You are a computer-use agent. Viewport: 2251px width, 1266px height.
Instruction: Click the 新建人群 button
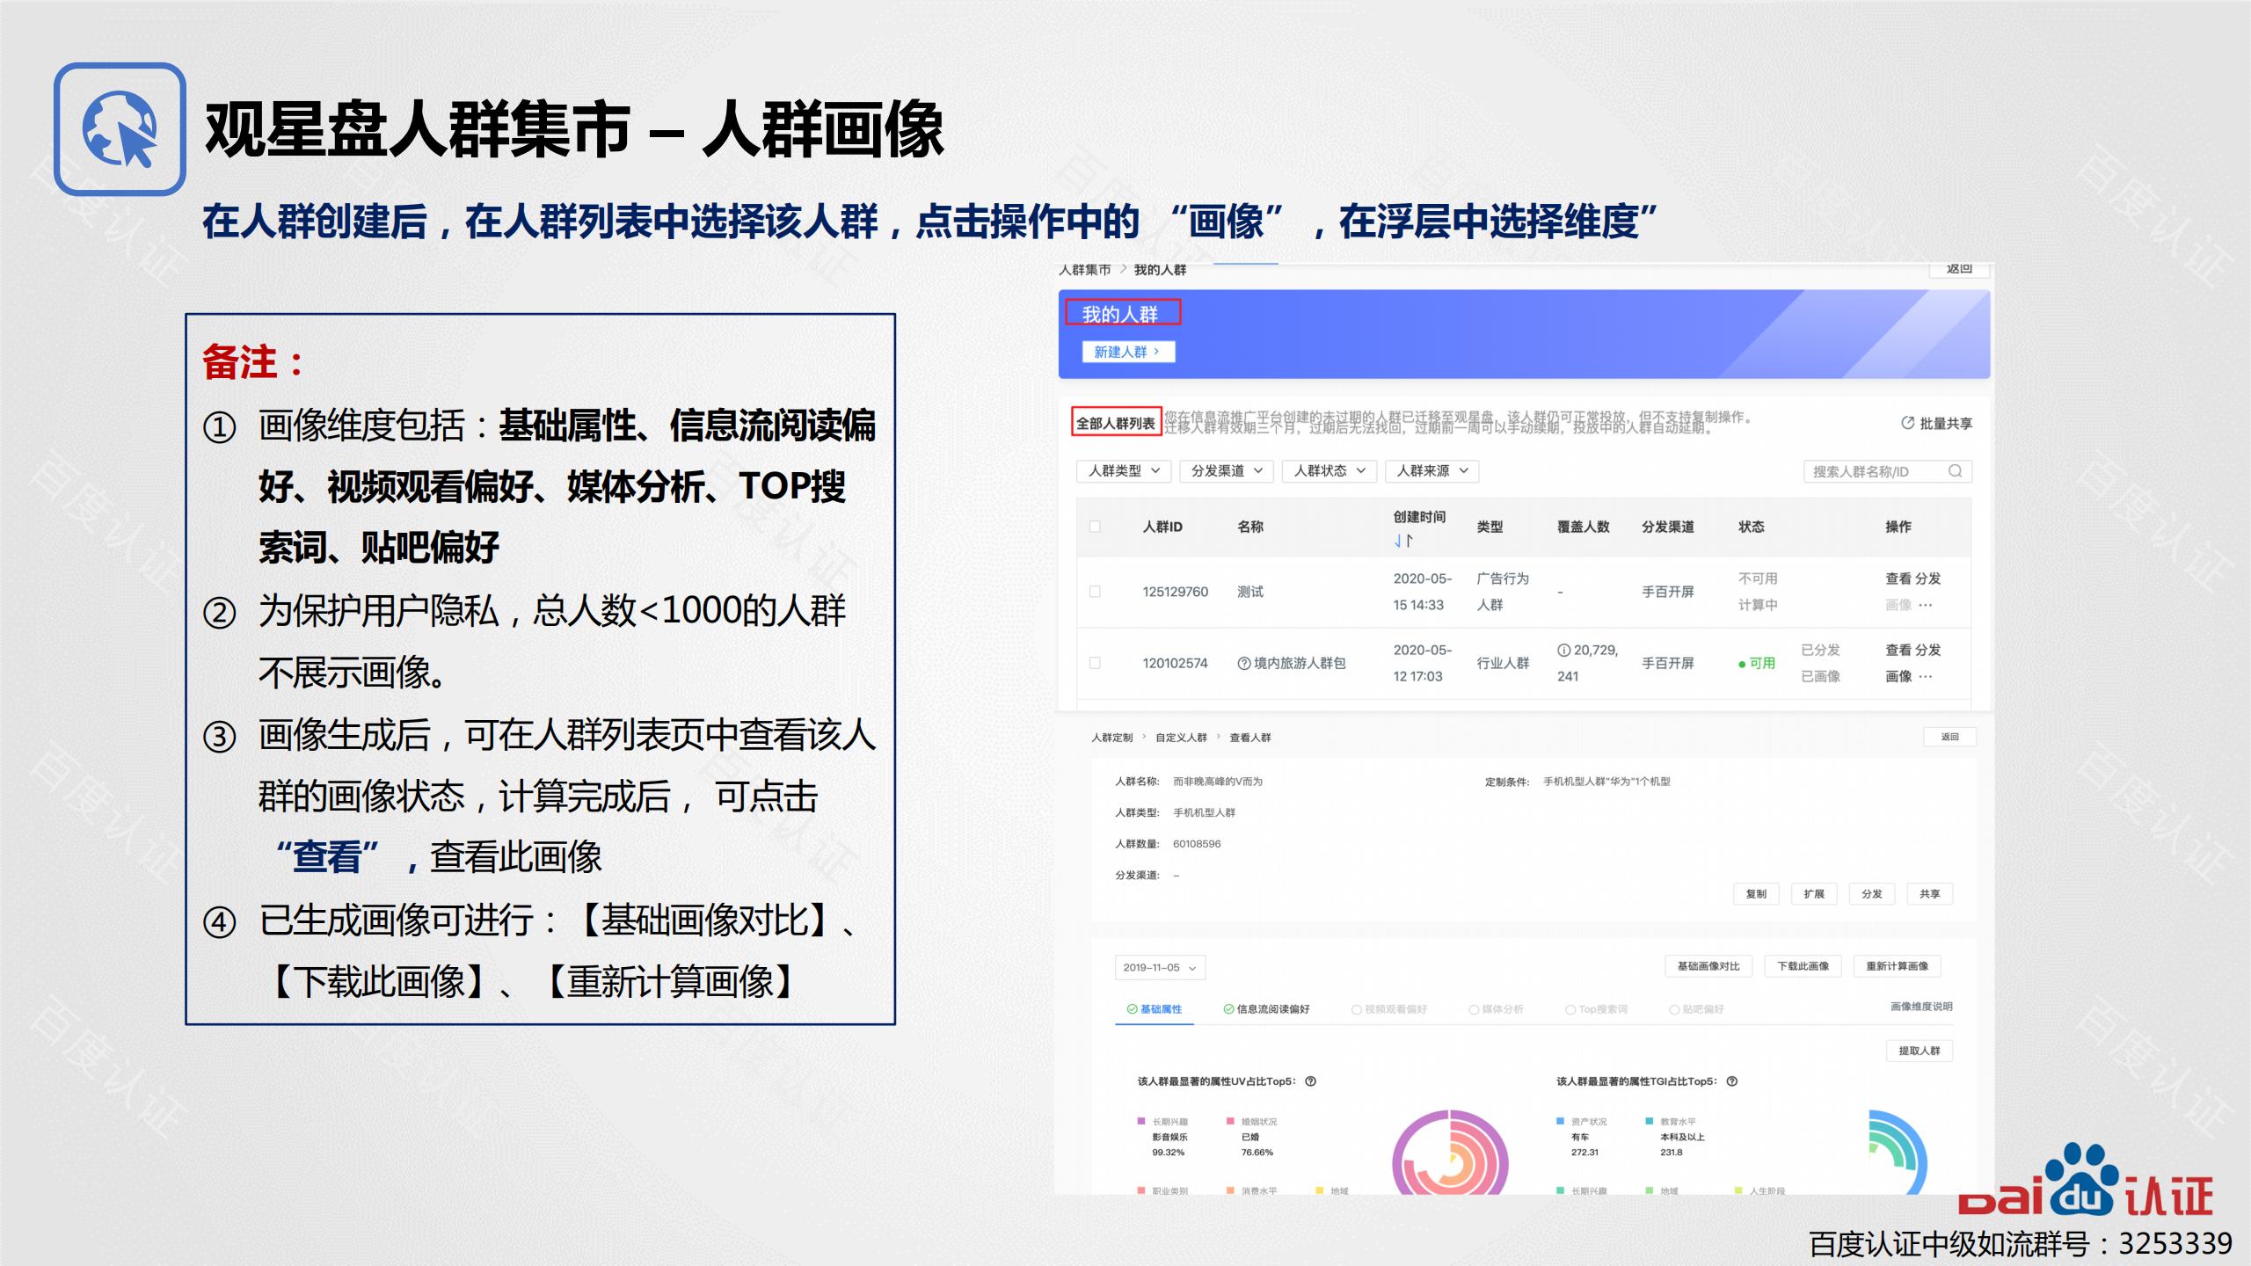point(1128,352)
